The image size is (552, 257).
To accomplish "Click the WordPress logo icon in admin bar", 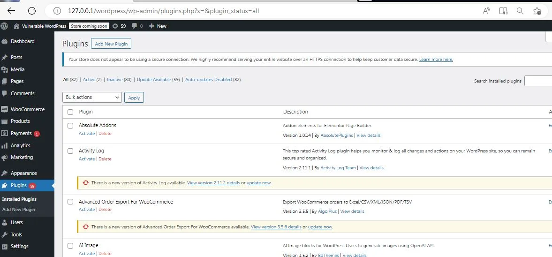I will click(4, 26).
